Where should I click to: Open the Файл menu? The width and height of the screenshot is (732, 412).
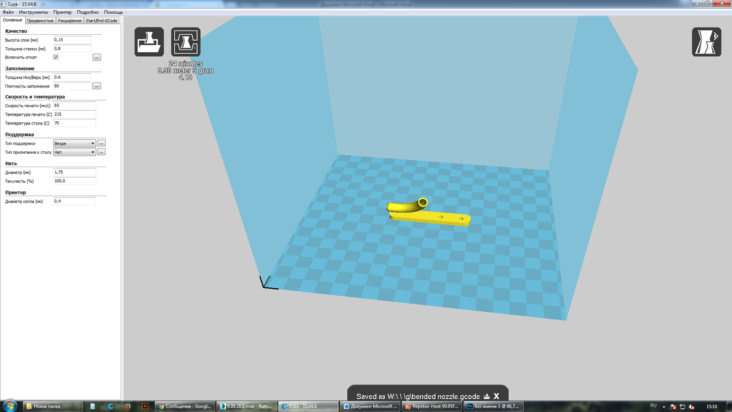[8, 12]
